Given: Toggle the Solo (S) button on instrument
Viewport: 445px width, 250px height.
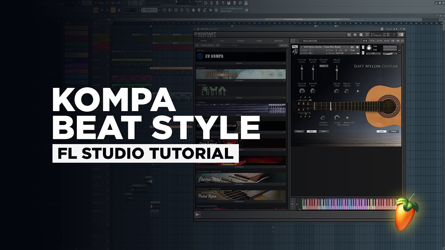Looking at the screenshot, I should pyautogui.click(x=363, y=47).
